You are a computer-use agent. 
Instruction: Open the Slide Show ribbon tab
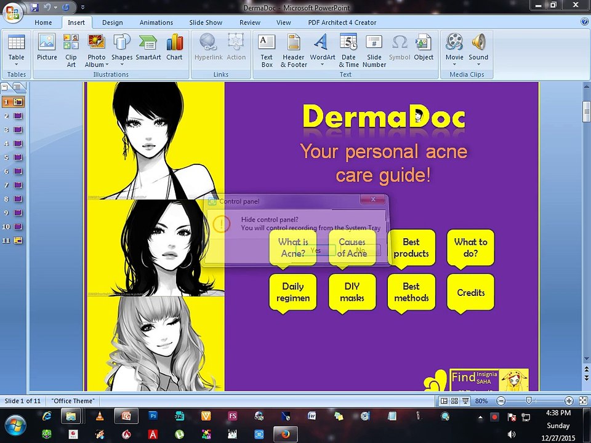point(206,22)
